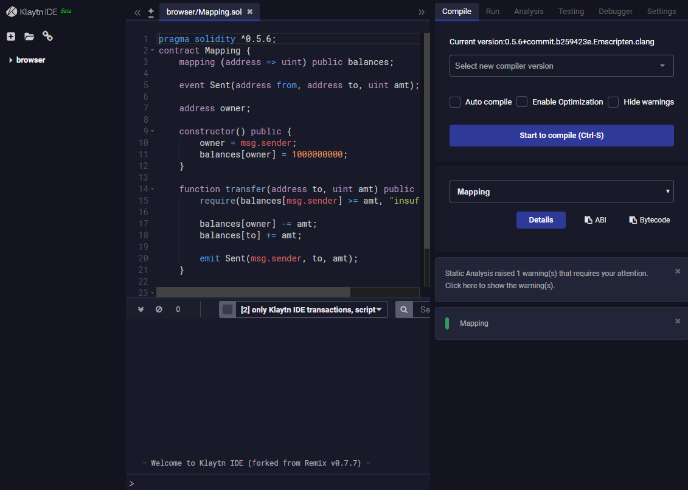Fold the contract block at line 2
Screen dimensions: 688x490
pos(152,50)
